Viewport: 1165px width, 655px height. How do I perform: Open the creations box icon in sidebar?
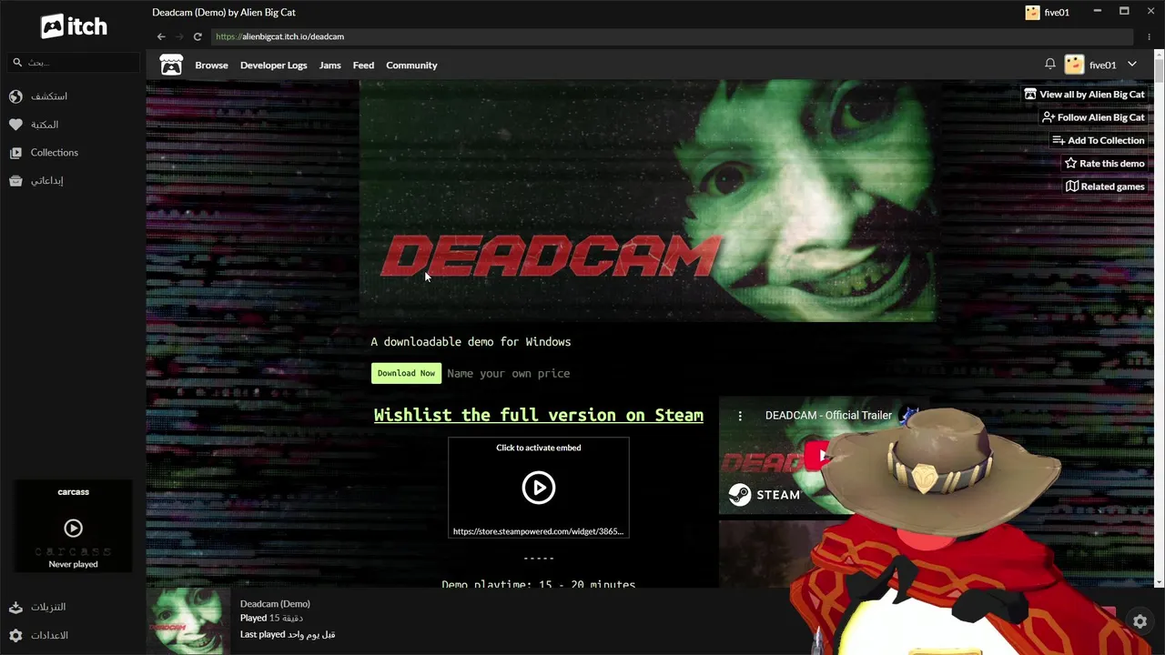tap(15, 181)
